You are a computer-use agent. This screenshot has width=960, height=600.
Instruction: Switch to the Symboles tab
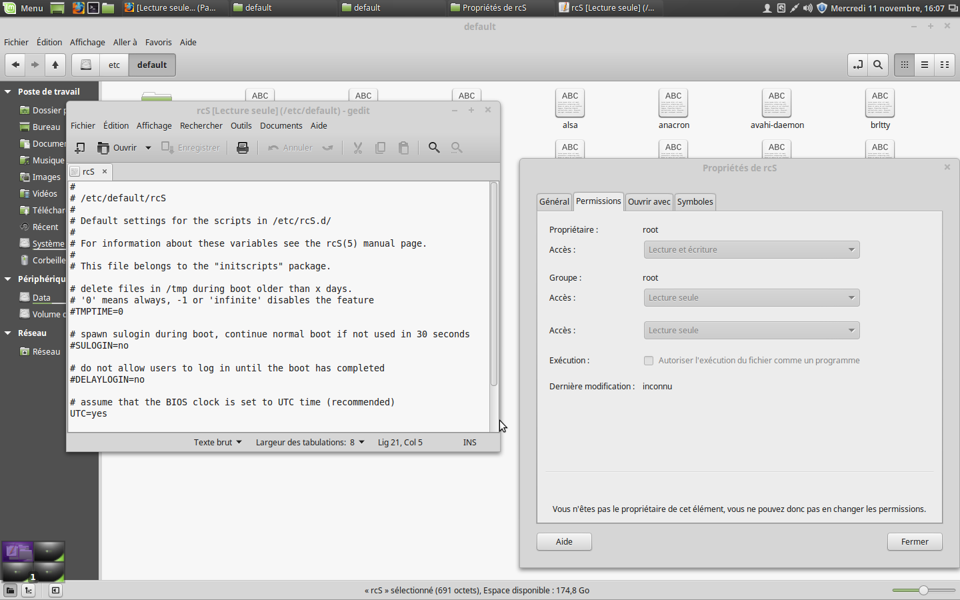[x=695, y=201]
